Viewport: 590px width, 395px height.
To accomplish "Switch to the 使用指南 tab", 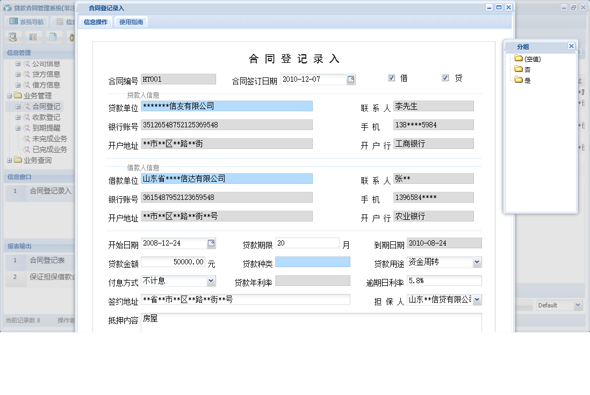I will click(x=132, y=22).
